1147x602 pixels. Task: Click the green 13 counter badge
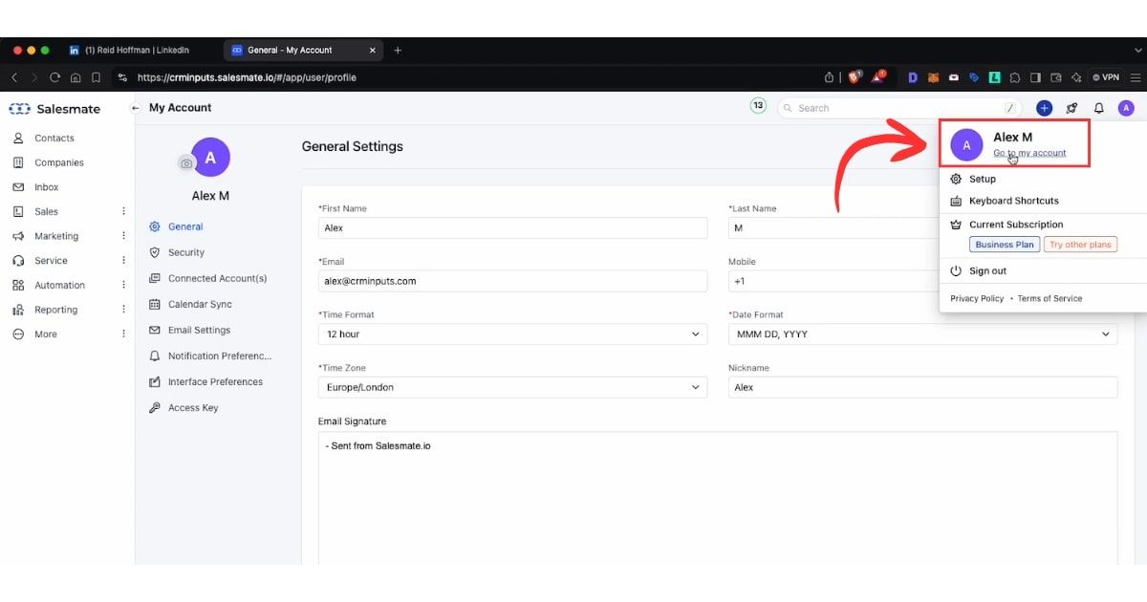tap(758, 106)
